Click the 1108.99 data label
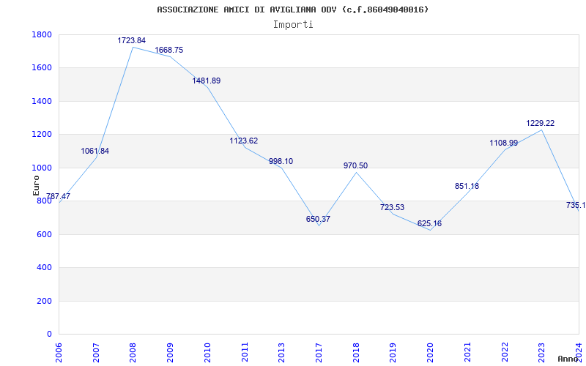 504,143
